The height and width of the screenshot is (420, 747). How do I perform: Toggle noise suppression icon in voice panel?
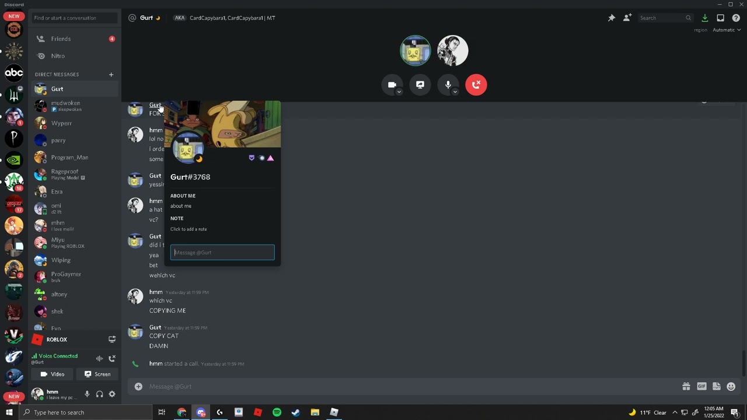pyautogui.click(x=99, y=358)
